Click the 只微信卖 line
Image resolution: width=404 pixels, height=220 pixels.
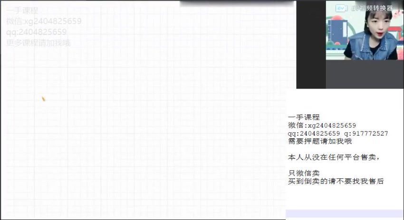tap(304, 173)
